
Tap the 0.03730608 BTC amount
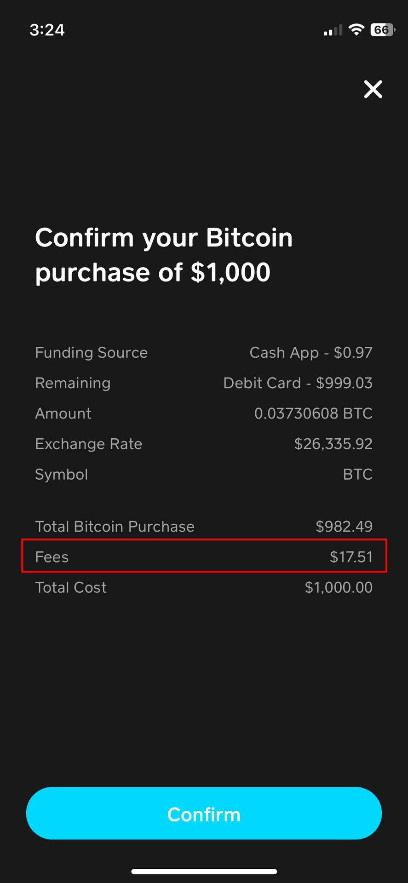(313, 413)
